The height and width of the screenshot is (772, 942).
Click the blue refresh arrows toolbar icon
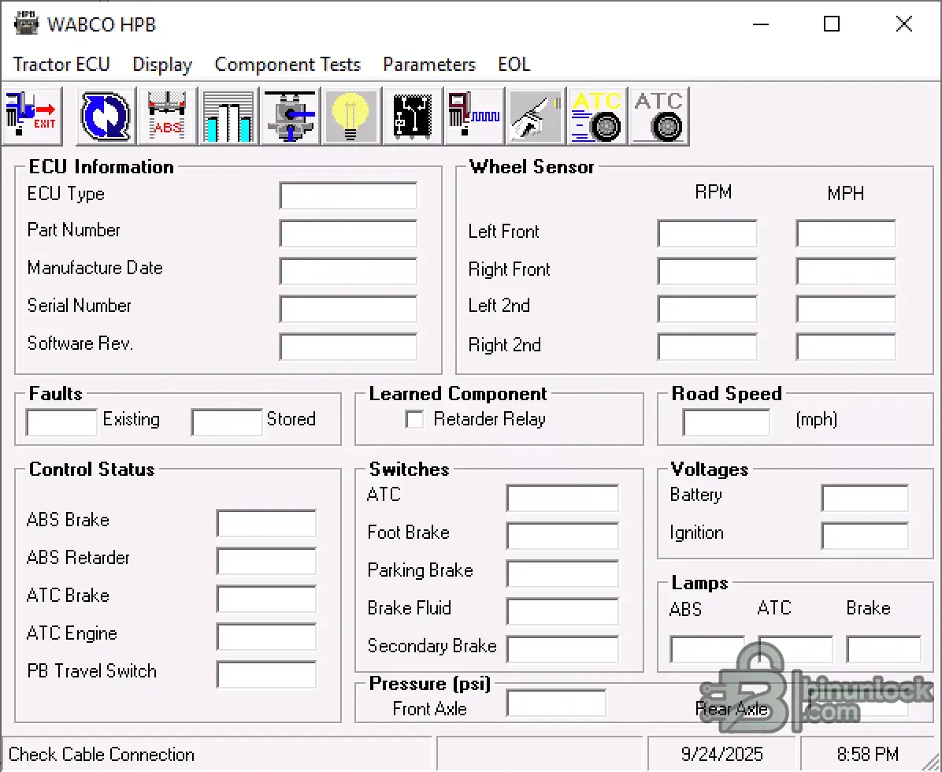pyautogui.click(x=106, y=116)
